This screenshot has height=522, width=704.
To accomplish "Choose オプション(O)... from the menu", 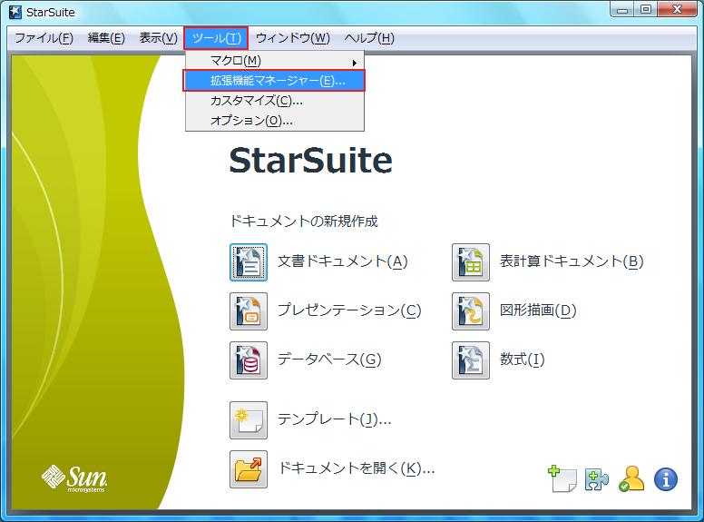I will (x=275, y=121).
